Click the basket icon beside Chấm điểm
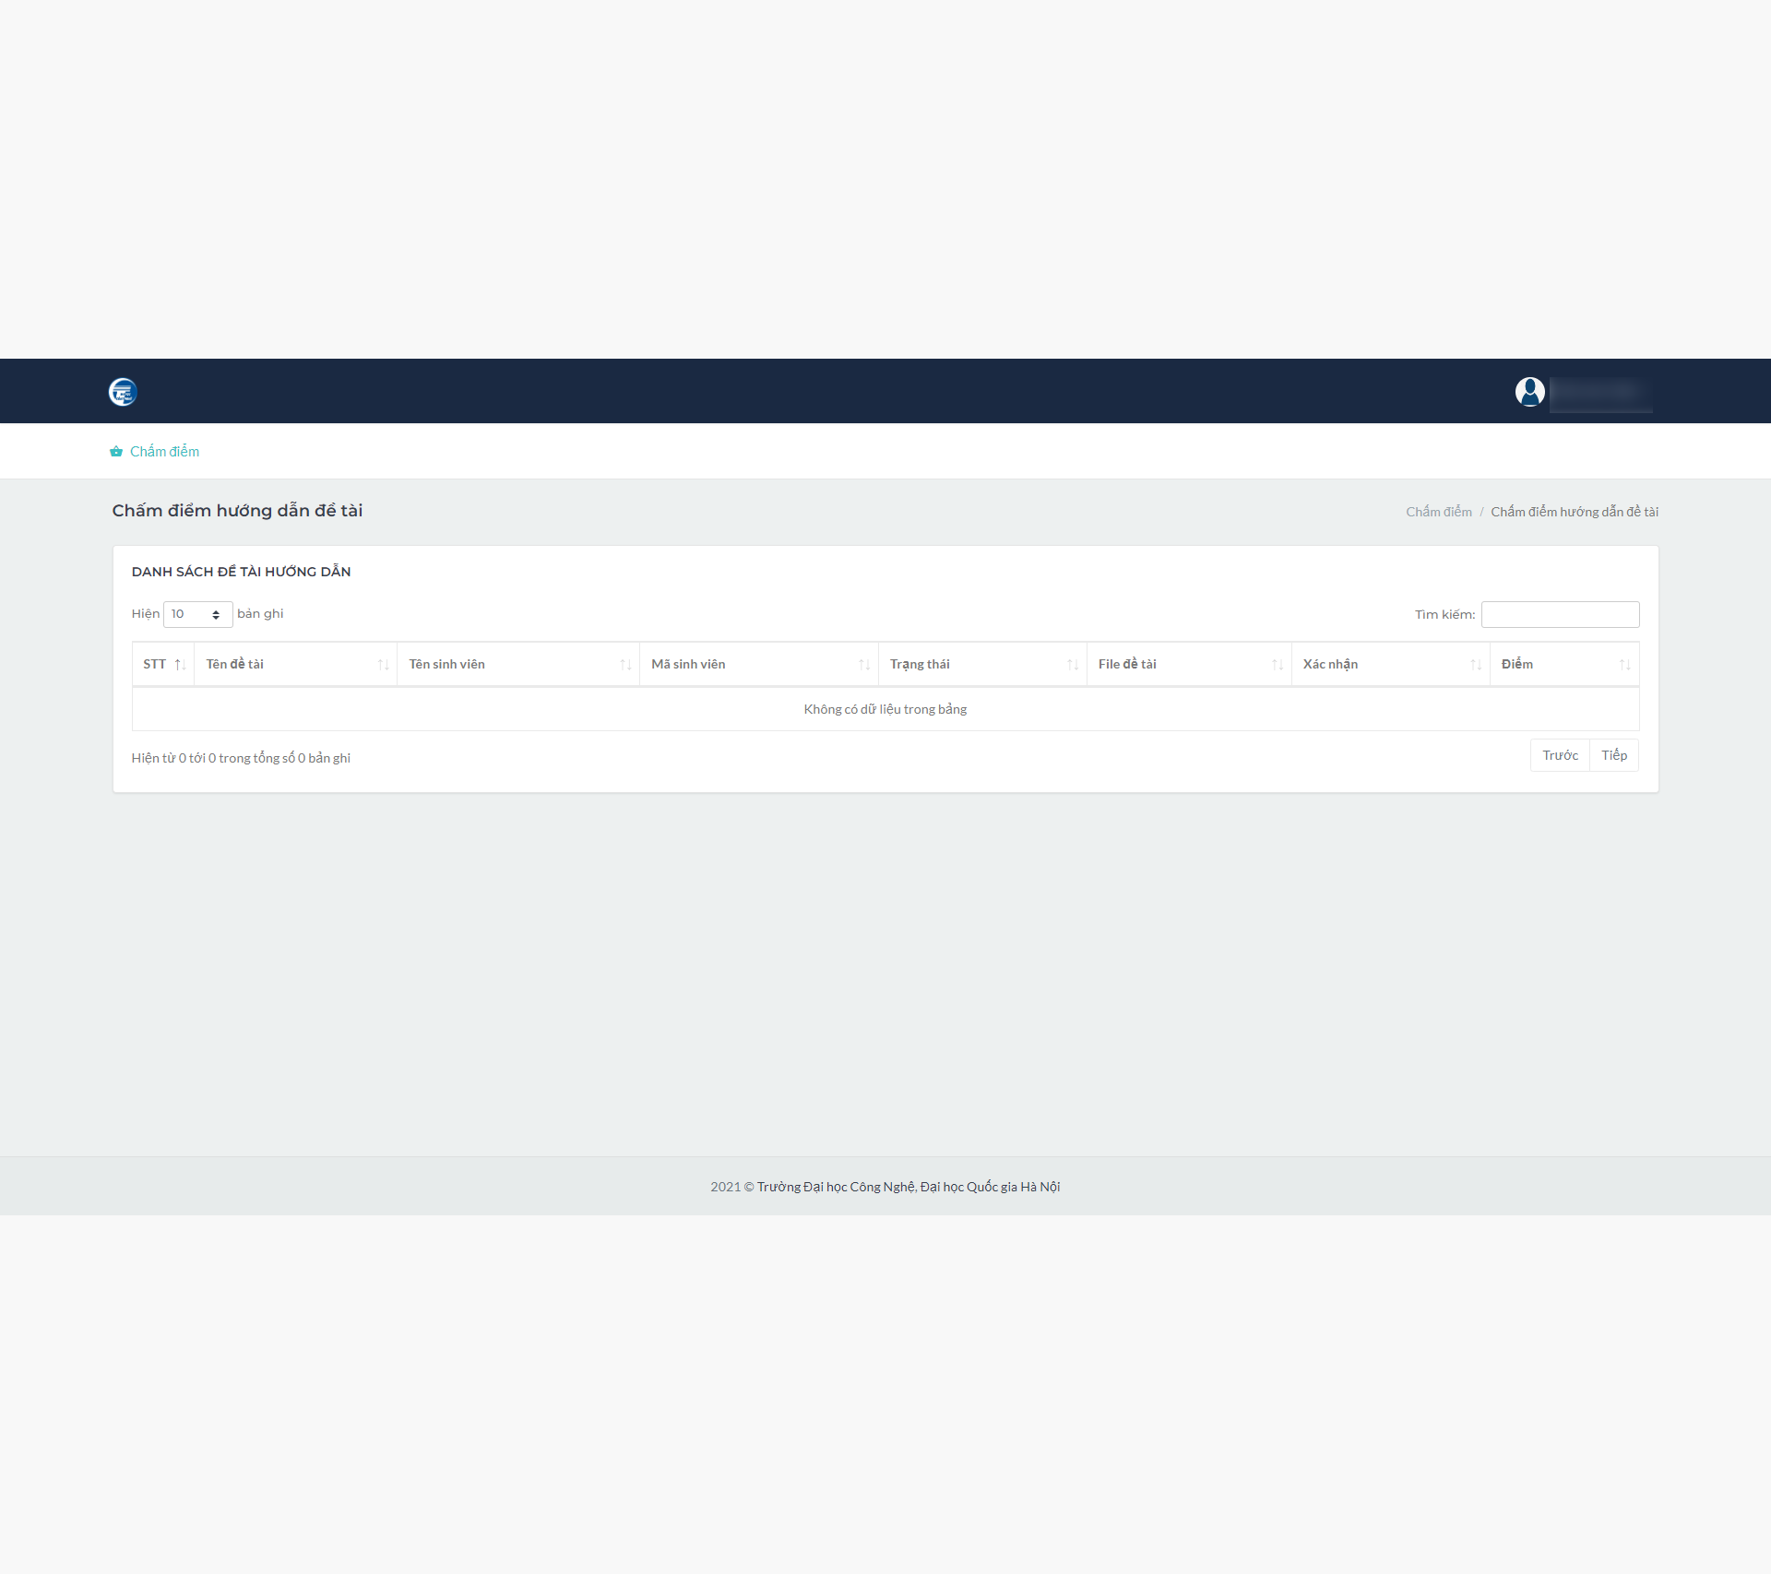 (x=116, y=452)
